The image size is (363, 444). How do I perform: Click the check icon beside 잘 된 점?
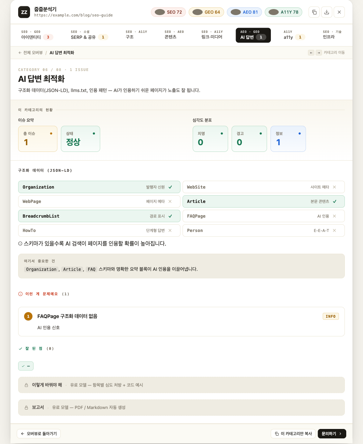point(20,348)
